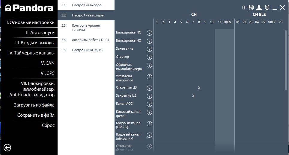Select 3.3. Контроль уровня топлива
Image resolution: width=289 pixels, height=155 pixels.
coord(86,28)
